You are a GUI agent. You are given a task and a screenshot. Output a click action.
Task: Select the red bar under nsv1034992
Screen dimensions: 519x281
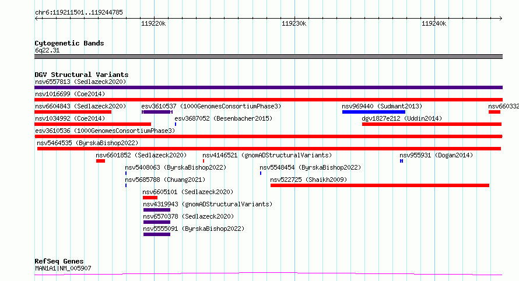[x=93, y=124]
